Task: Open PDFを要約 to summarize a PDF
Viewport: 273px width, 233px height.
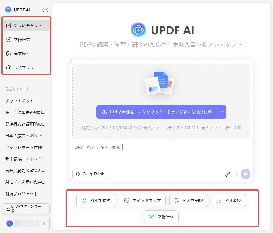Action: click(96, 200)
